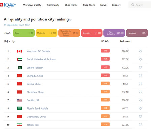The image size is (151, 129).
Task: Open the Shop Home menu
Action: point(71,5)
